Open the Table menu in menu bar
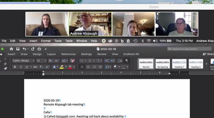The width and height of the screenshot is (214, 118). coord(69,41)
